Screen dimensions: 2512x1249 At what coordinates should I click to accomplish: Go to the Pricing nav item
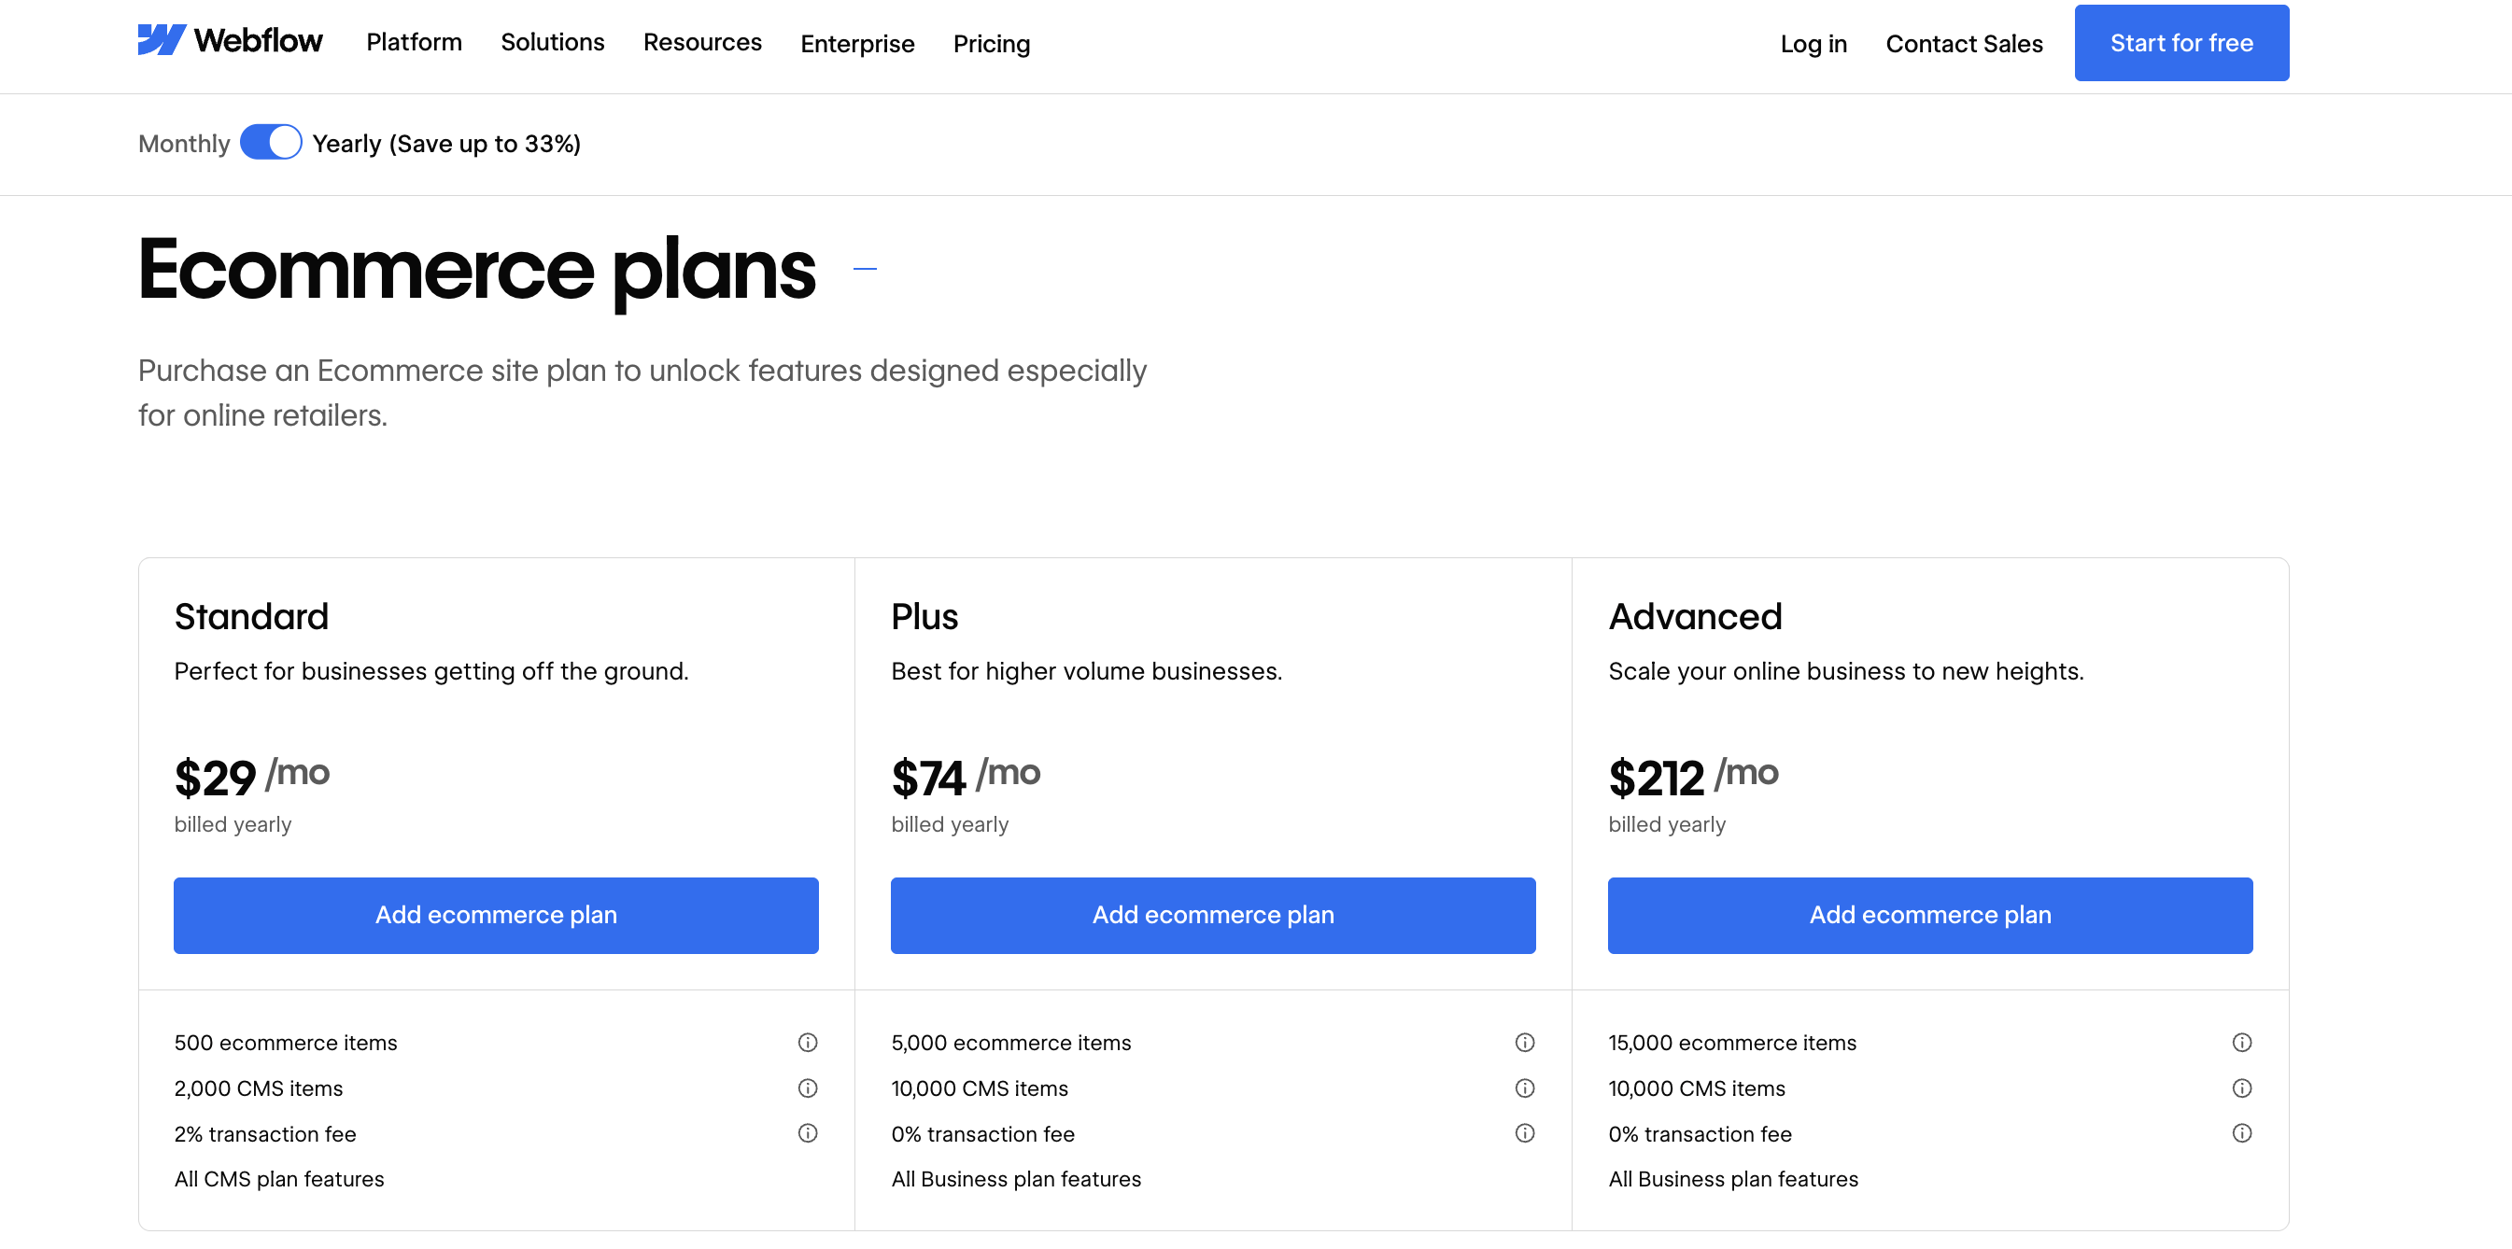991,44
